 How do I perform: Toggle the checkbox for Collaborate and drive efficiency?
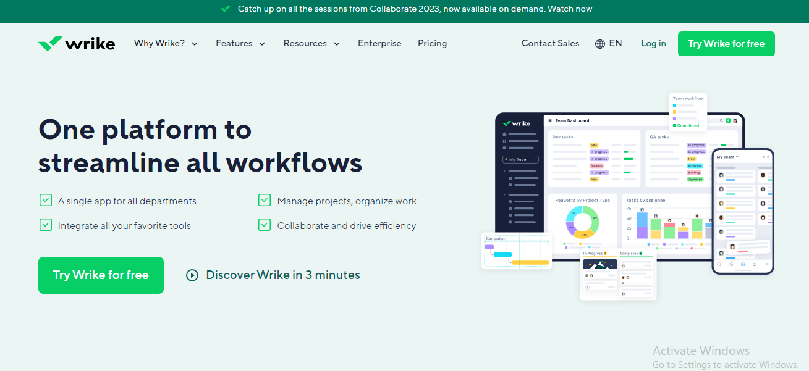tap(265, 225)
